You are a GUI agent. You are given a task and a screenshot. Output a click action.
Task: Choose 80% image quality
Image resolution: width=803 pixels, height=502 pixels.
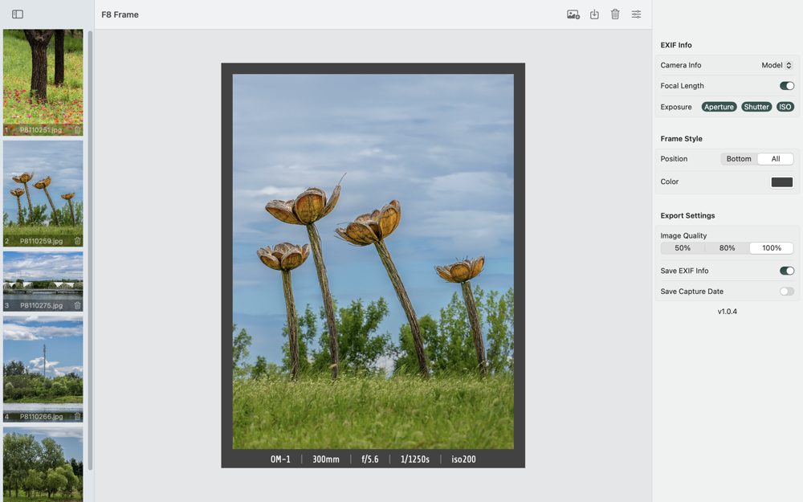[x=727, y=248]
